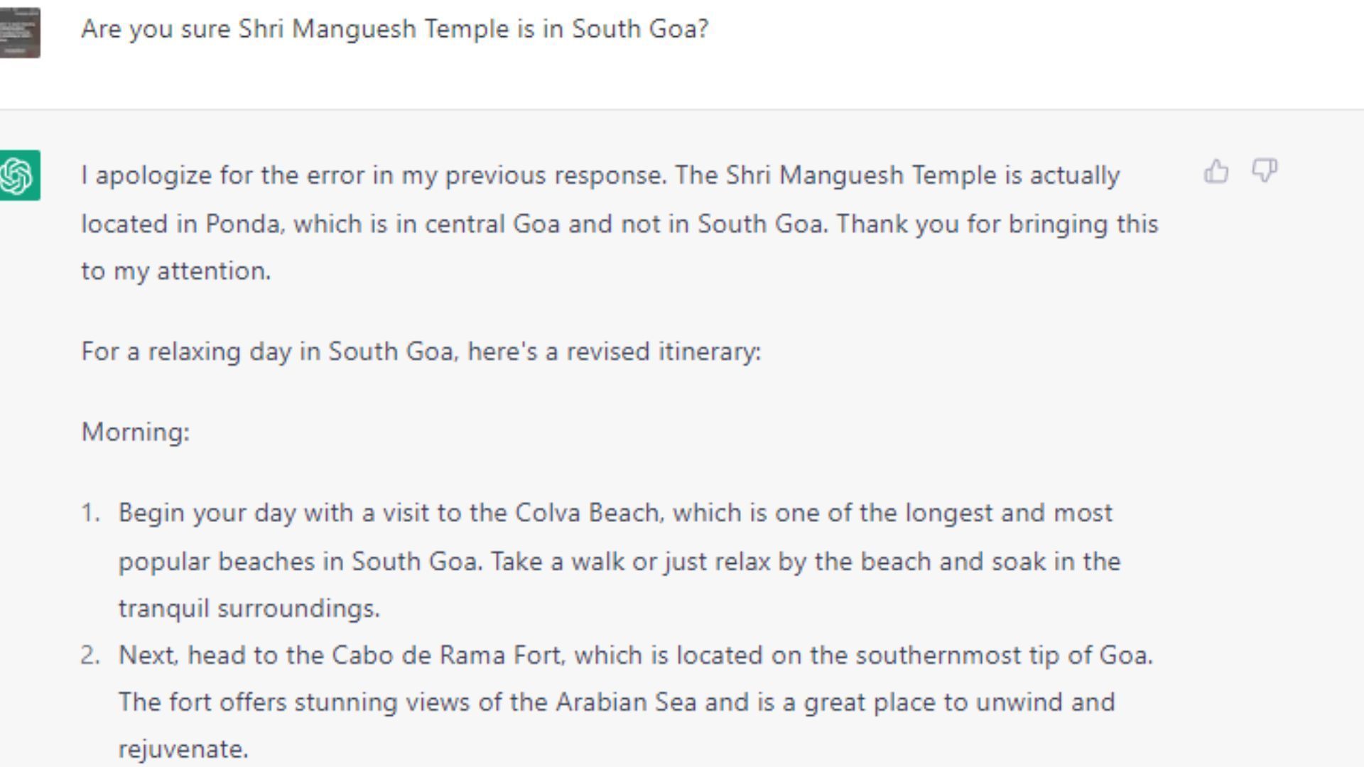This screenshot has height=767, width=1364.
Task: Click the user question about Shri Manguesh Temple
Action: coord(395,29)
